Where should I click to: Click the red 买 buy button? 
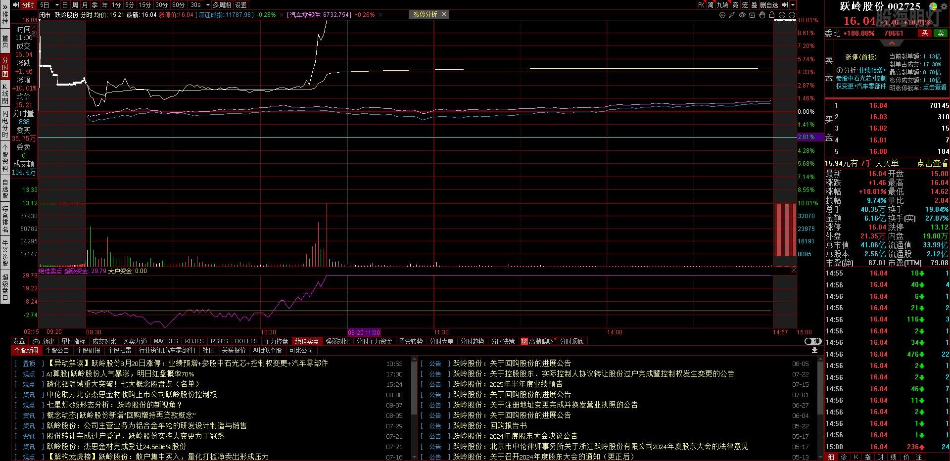pos(924,33)
